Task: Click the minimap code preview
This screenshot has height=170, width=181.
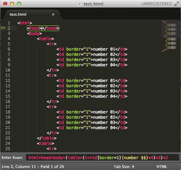Action: click(169, 36)
